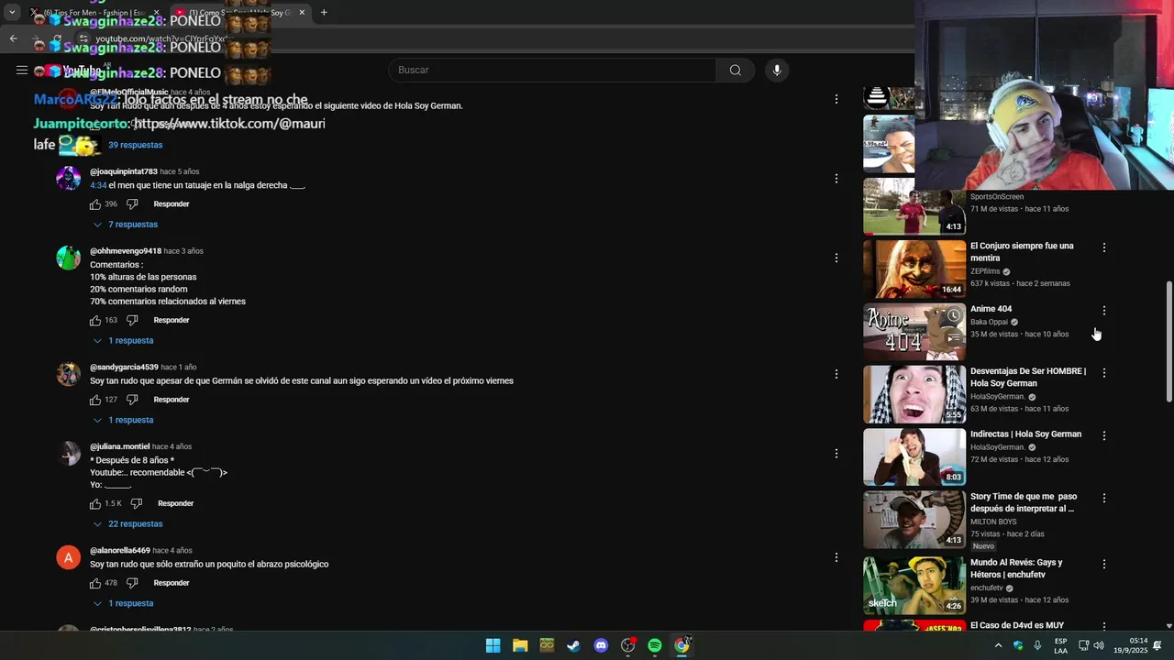The width and height of the screenshot is (1174, 660).
Task: Open @alanorella6469 channel link
Action: click(120, 551)
